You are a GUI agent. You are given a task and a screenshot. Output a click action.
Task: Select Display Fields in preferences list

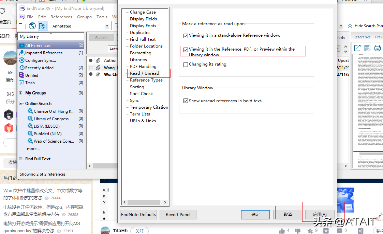point(143,19)
